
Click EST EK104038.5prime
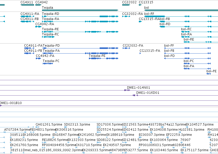click(x=151, y=132)
